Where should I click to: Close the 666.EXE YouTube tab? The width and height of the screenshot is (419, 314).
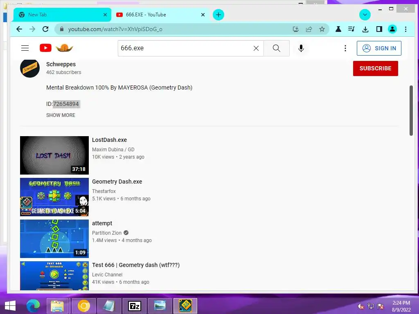click(x=203, y=15)
